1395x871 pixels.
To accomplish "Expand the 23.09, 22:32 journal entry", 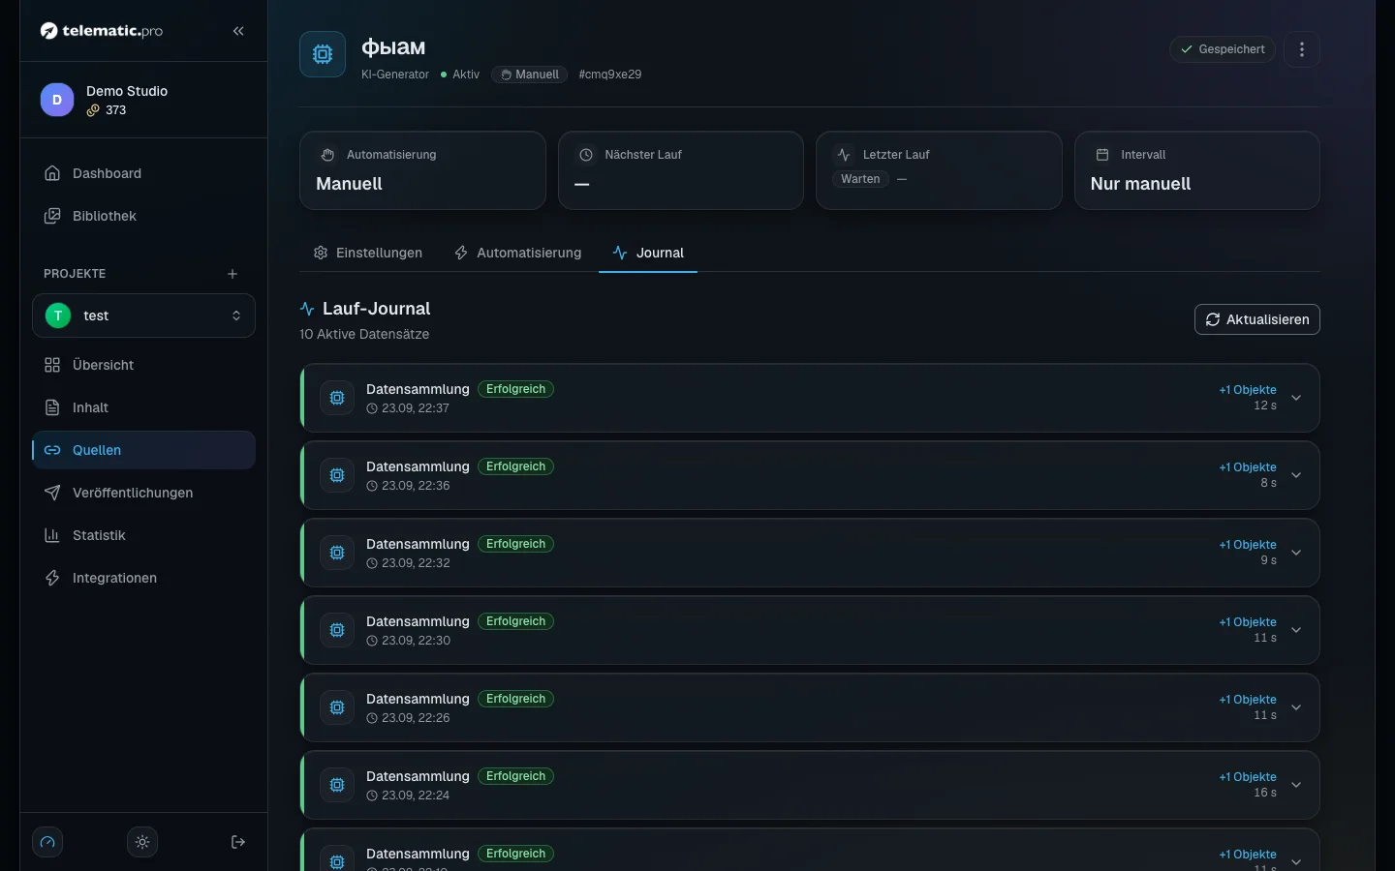I will pos(1296,553).
